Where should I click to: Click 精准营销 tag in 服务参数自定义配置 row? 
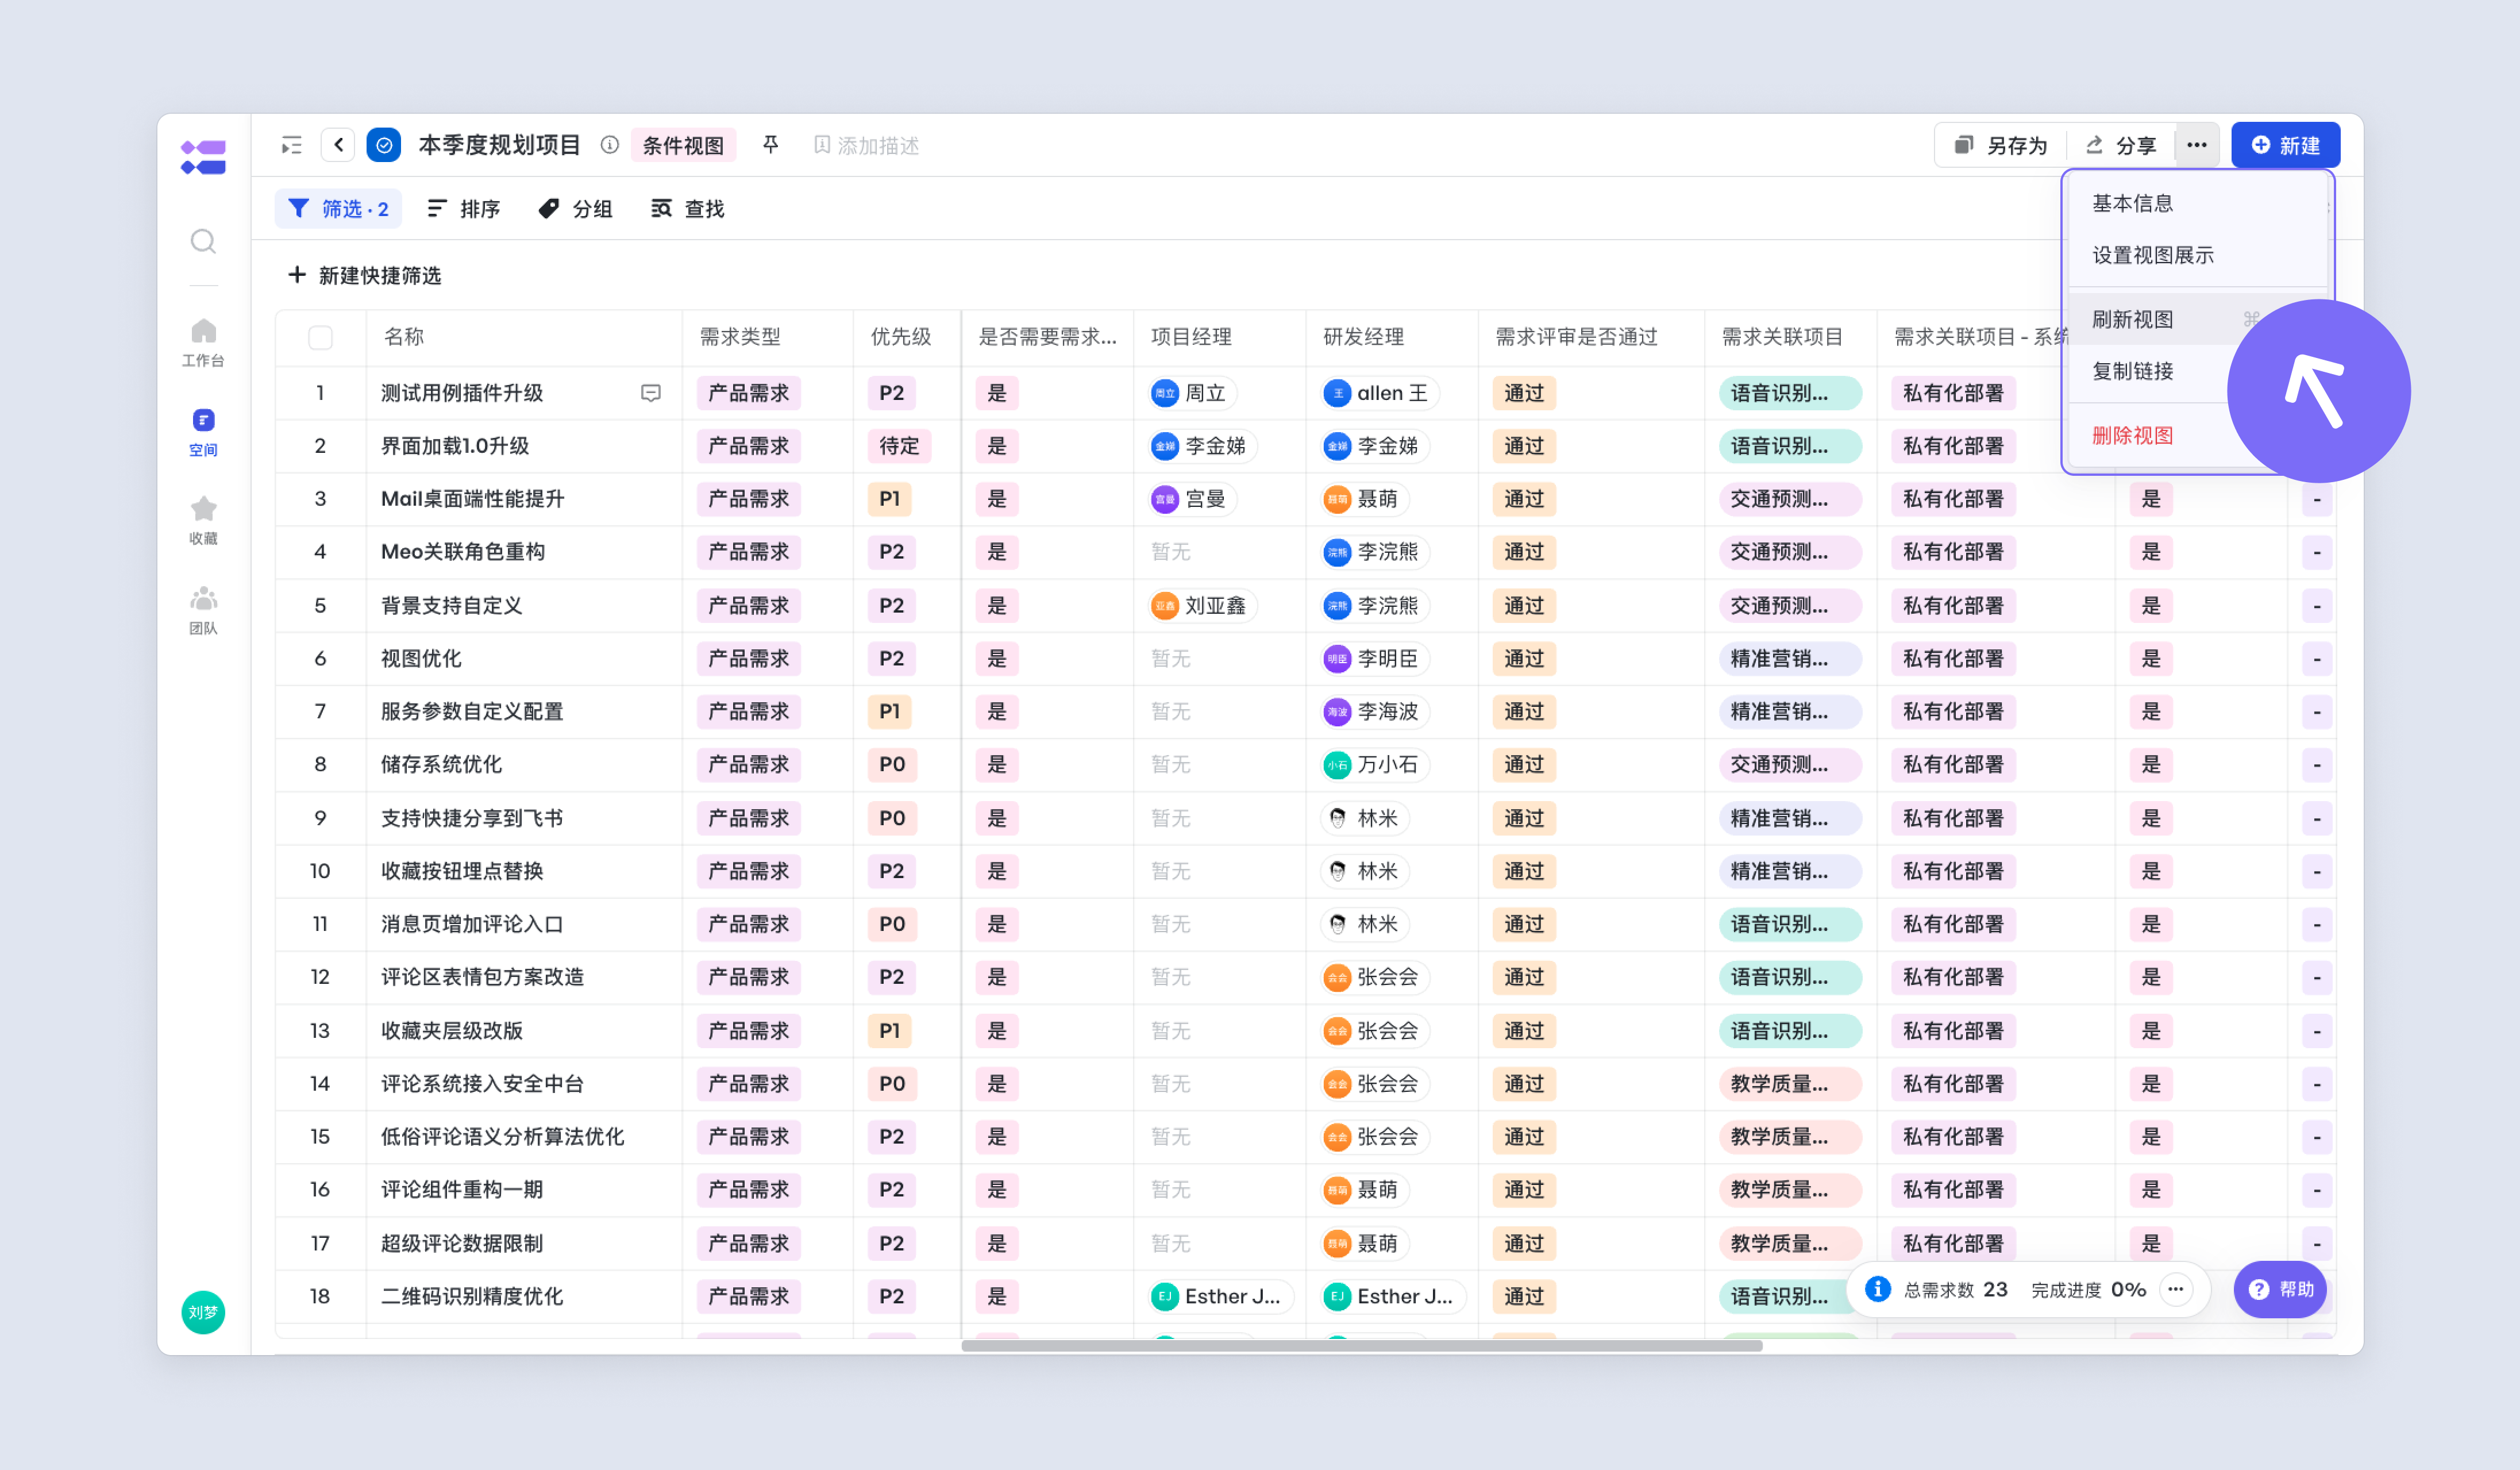tap(1790, 711)
